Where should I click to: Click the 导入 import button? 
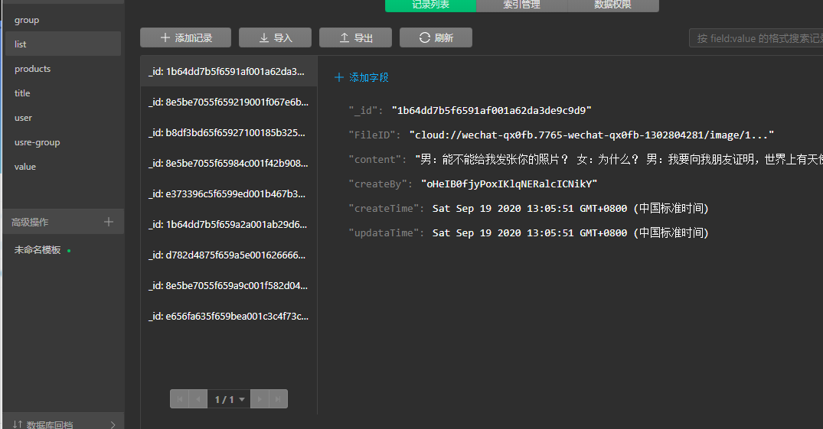(275, 37)
